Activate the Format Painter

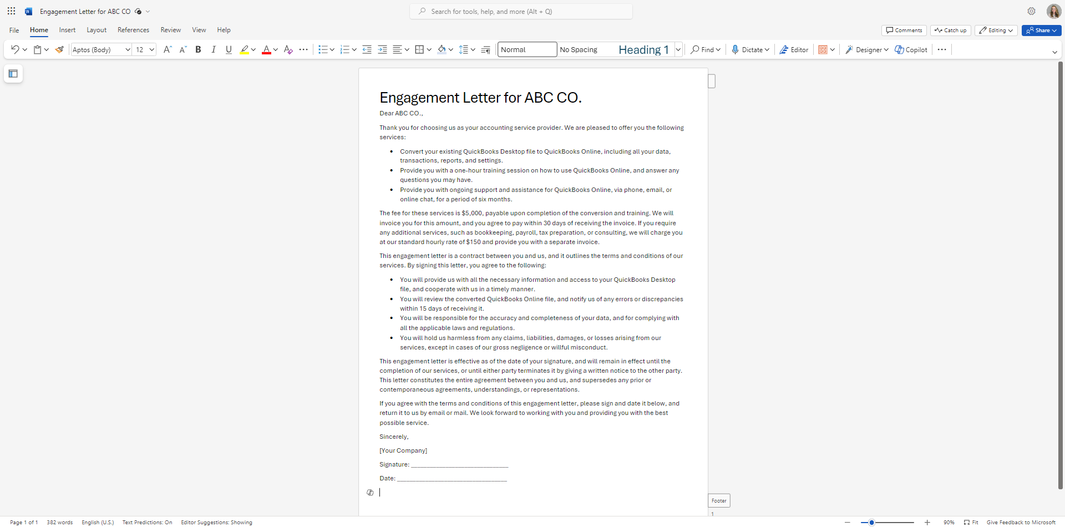59,49
